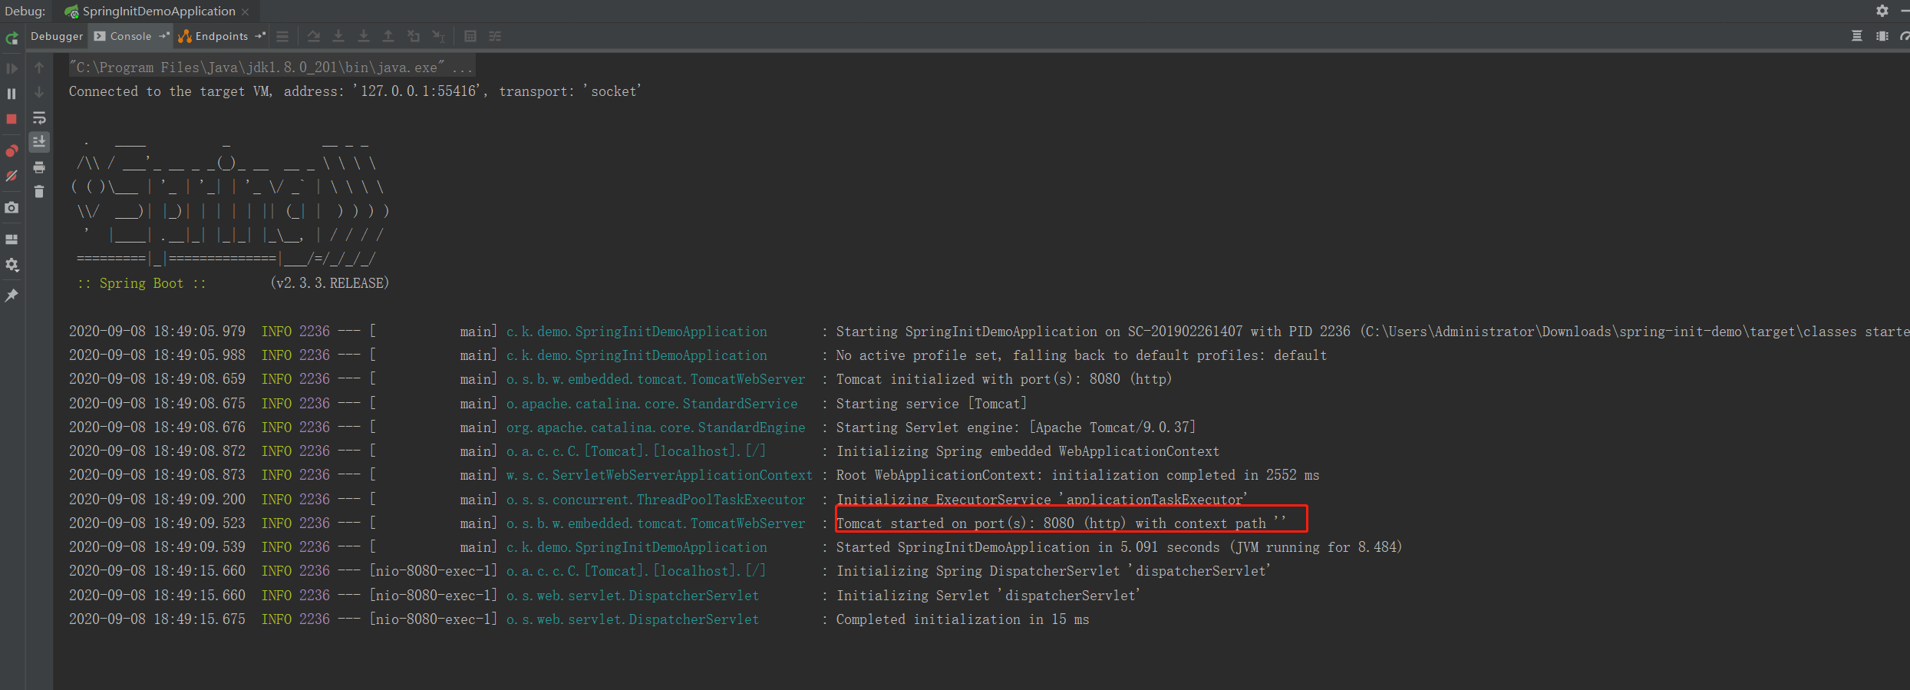Stop the application with the red square
Viewport: 1910px width, 690px height.
coord(12,119)
